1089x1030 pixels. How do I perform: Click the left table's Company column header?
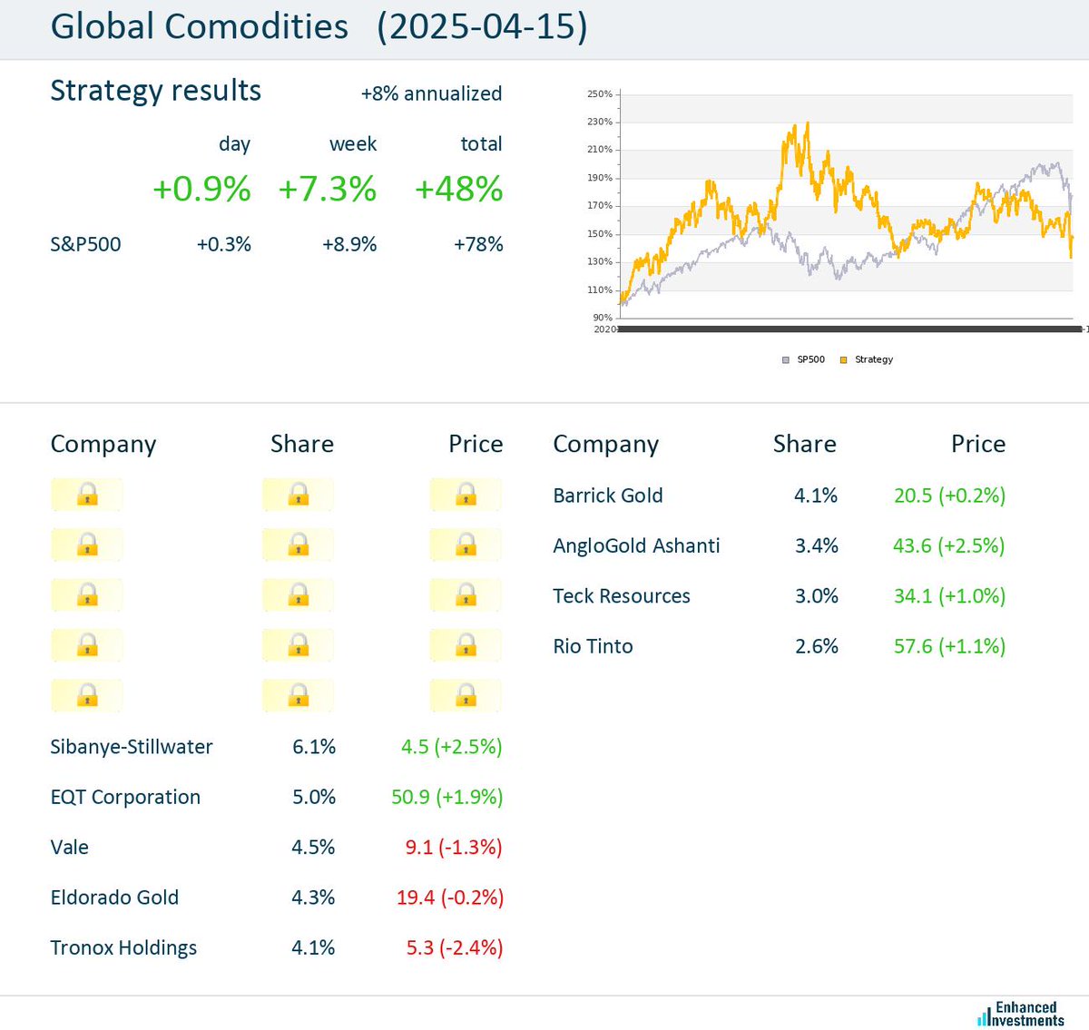[x=103, y=445]
